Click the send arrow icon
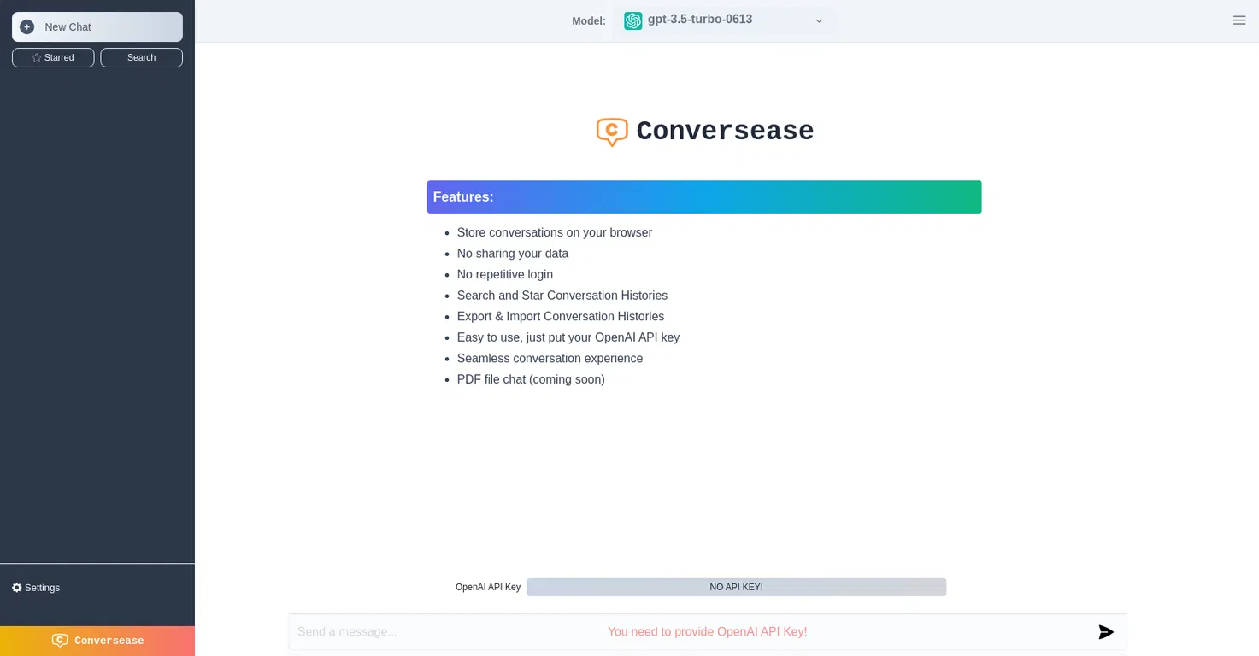Image resolution: width=1259 pixels, height=656 pixels. 1106,632
